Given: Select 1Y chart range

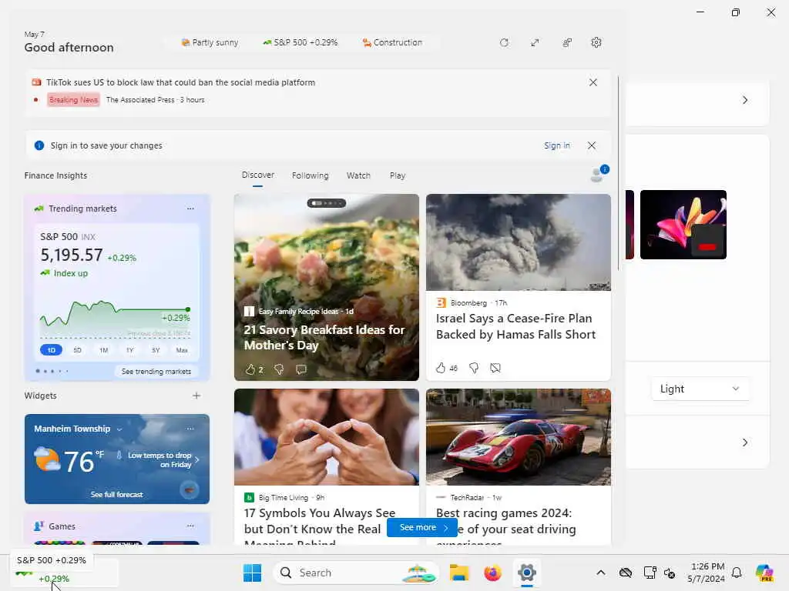Looking at the screenshot, I should (x=129, y=350).
